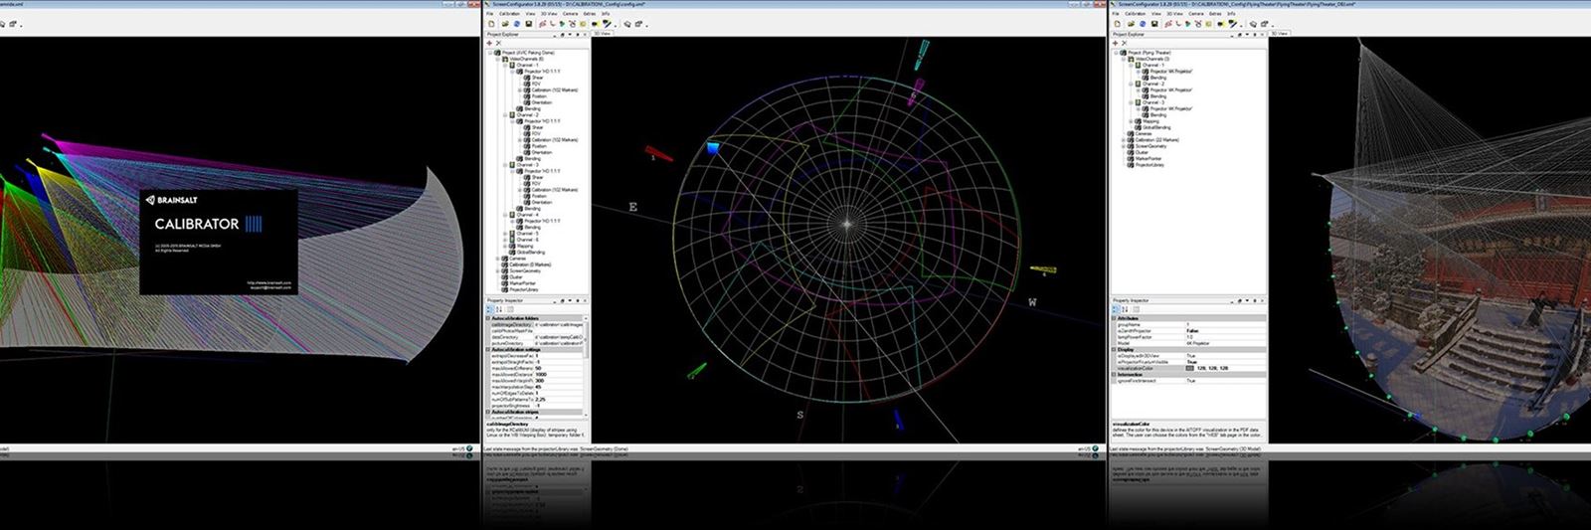Open Info menu in right window
This screenshot has width=1591, height=530.
point(1231,14)
